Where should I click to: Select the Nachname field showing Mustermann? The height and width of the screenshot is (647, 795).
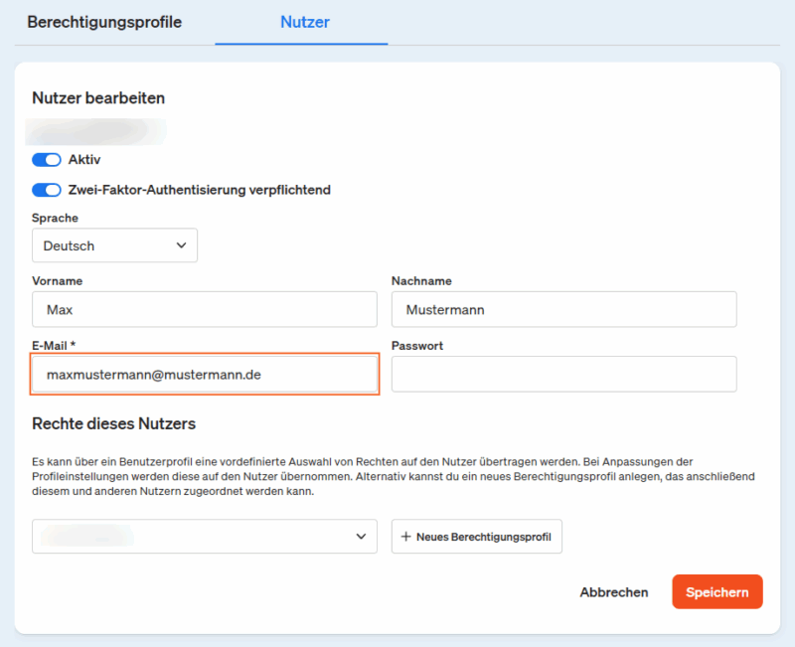click(x=563, y=309)
